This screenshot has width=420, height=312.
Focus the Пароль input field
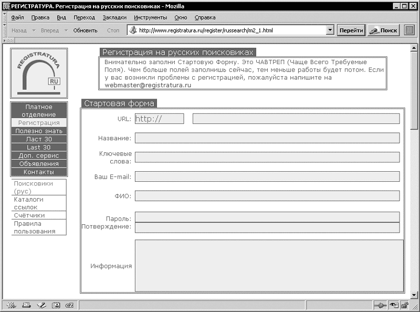(x=267, y=217)
